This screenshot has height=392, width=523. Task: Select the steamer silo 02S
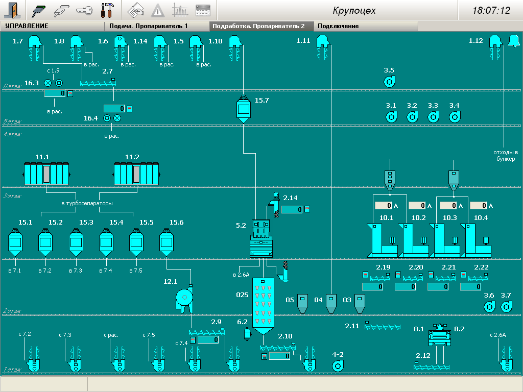click(264, 306)
